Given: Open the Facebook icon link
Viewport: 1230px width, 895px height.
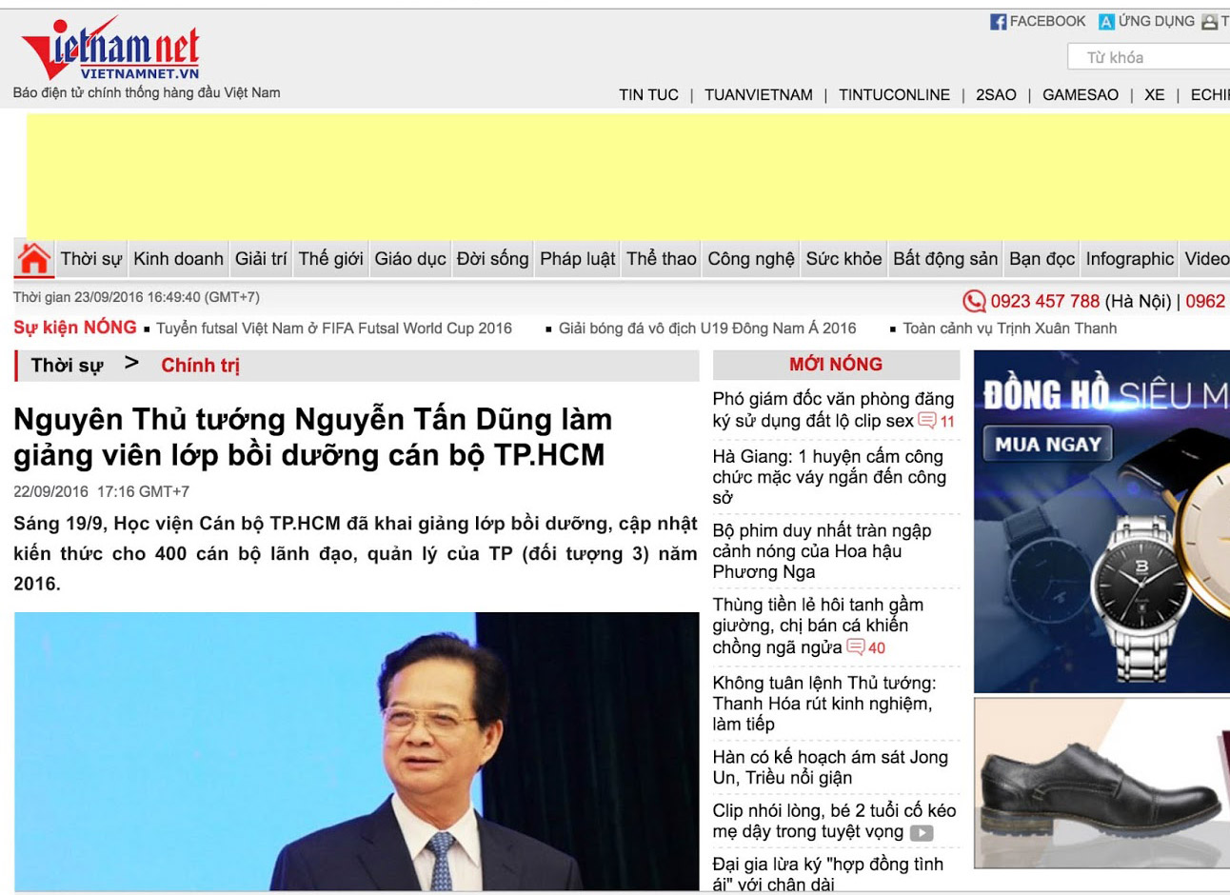Looking at the screenshot, I should click(x=998, y=22).
